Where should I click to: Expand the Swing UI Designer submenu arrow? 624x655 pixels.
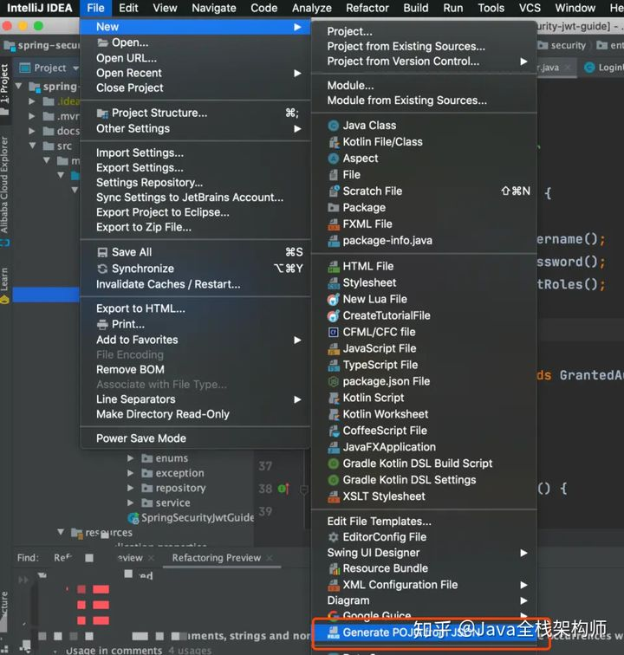click(x=523, y=553)
